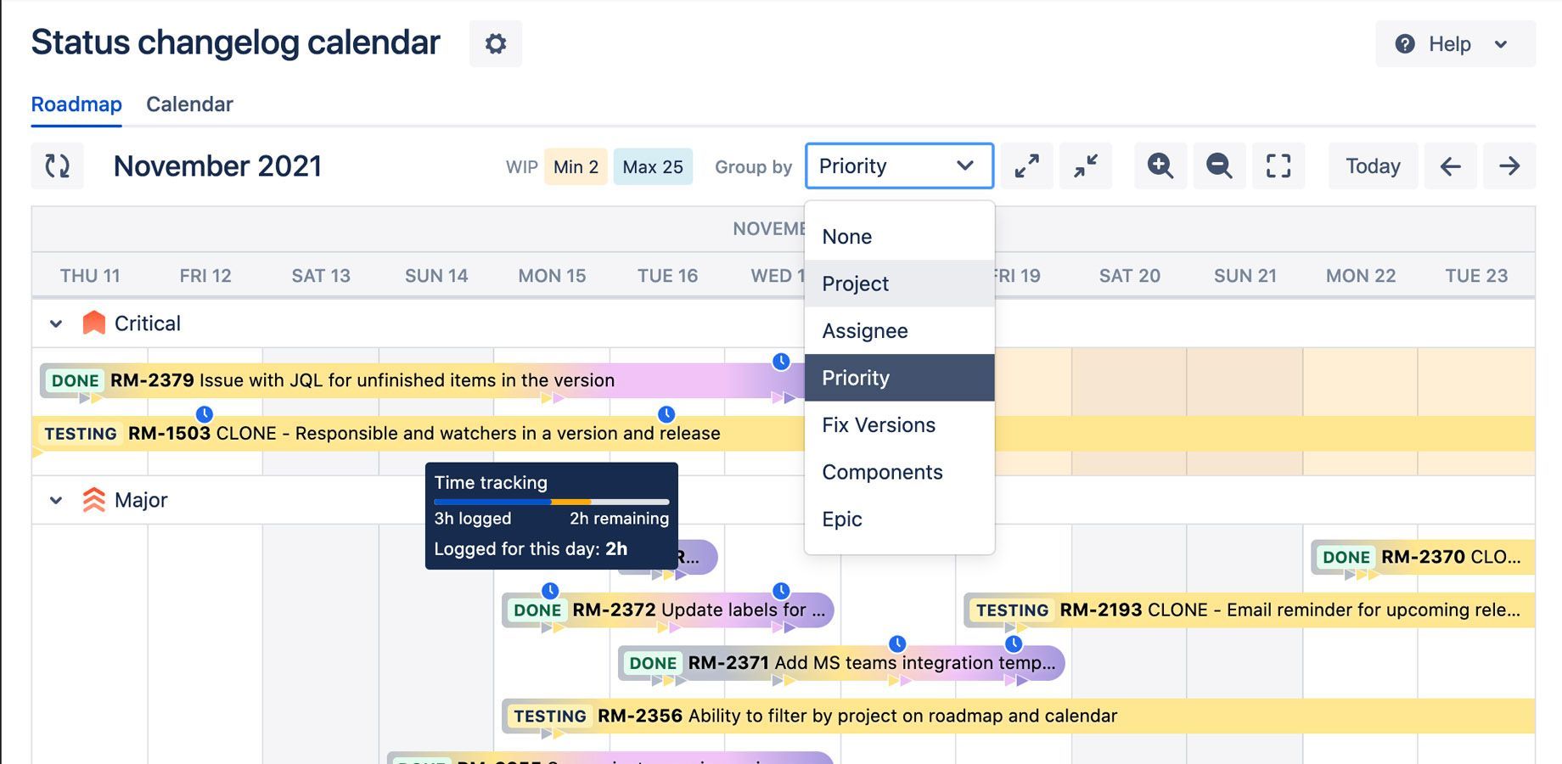Switch to Roadmap tab
The image size is (1562, 764).
(76, 104)
